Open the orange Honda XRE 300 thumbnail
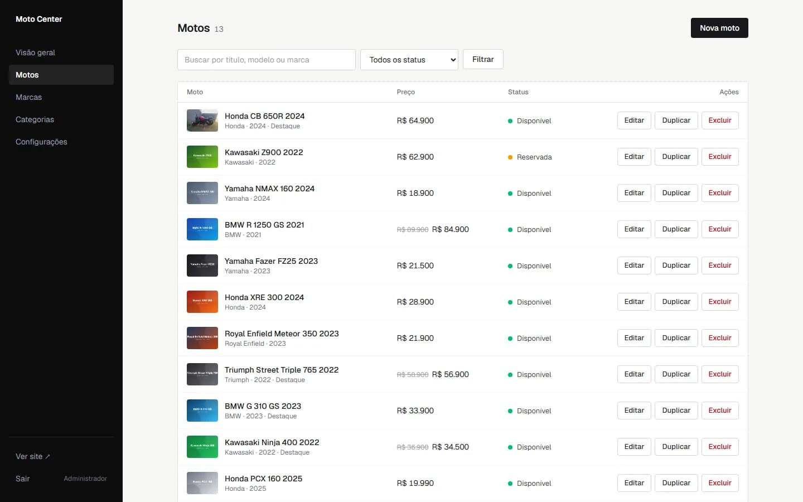803x502 pixels. click(x=202, y=302)
